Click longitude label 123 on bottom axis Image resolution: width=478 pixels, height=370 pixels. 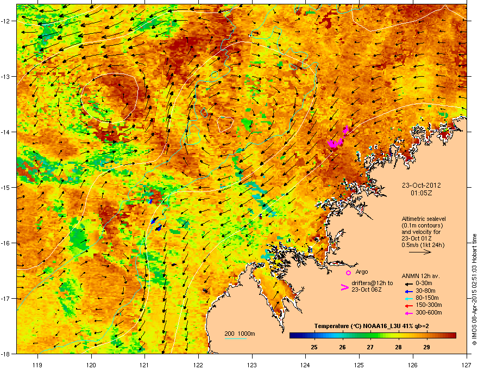(252, 365)
